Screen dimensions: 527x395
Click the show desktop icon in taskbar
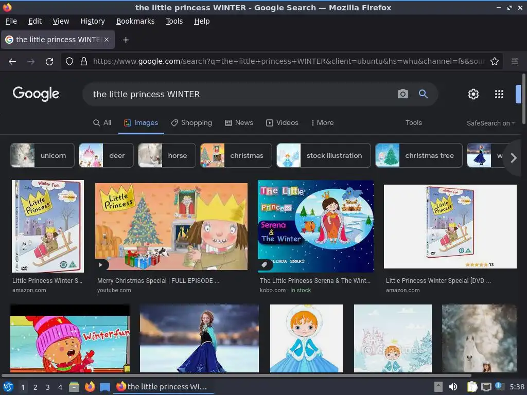(105, 387)
